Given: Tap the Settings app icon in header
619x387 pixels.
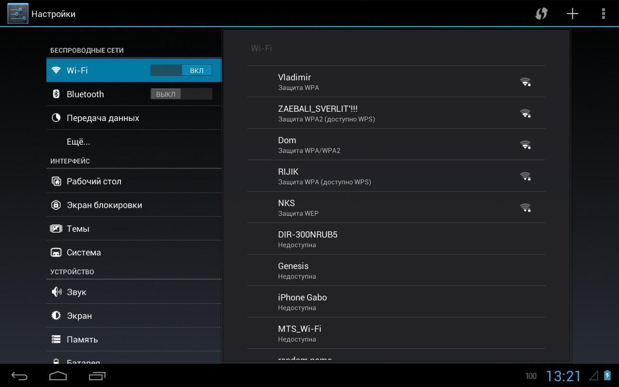Looking at the screenshot, I should [18, 14].
